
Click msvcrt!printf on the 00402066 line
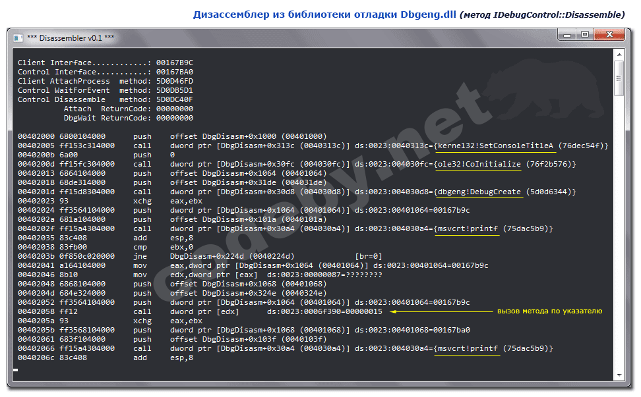tap(468, 348)
